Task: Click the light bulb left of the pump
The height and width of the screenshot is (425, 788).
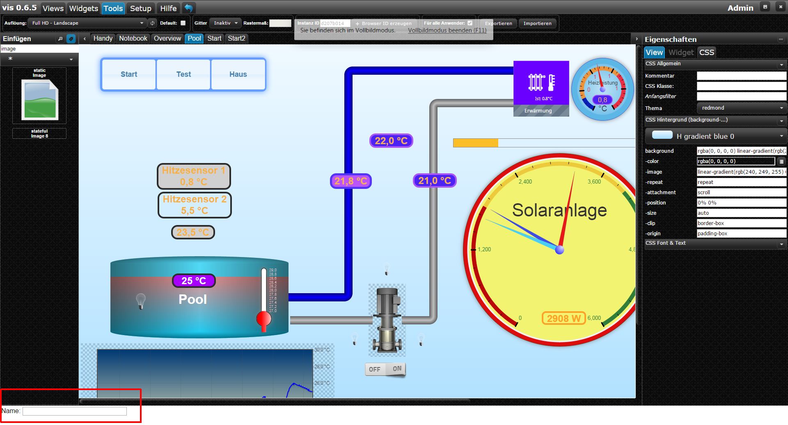Action: [355, 339]
